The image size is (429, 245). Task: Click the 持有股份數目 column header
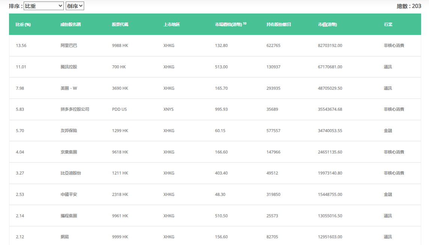click(x=279, y=25)
